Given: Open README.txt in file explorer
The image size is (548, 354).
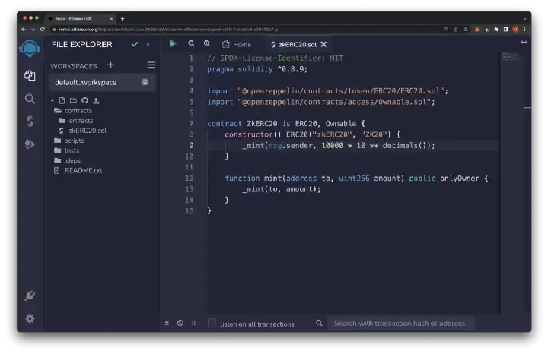Looking at the screenshot, I should click(83, 170).
